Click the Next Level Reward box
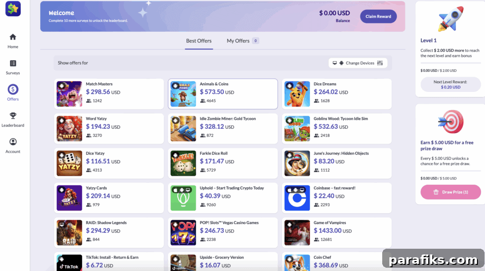 click(x=450, y=84)
